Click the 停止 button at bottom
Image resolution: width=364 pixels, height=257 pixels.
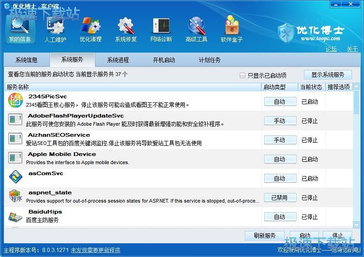point(337,236)
